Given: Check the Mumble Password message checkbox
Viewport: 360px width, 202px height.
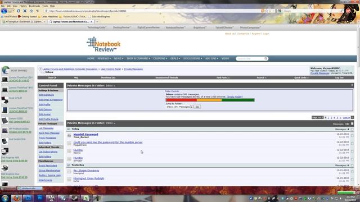Looking at the screenshot, I should point(352,136).
